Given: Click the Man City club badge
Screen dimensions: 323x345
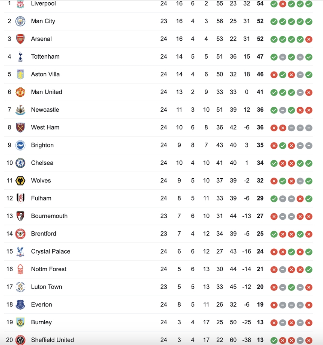Looking at the screenshot, I should pyautogui.click(x=20, y=21).
